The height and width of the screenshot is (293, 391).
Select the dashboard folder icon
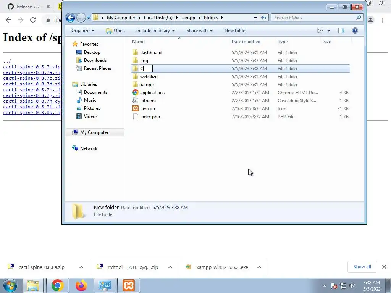136,53
